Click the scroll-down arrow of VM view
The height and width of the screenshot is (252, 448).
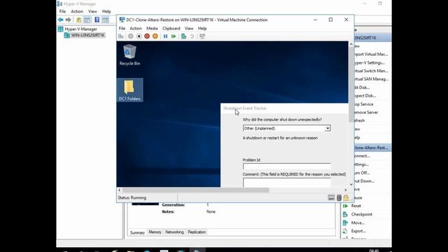(x=351, y=184)
